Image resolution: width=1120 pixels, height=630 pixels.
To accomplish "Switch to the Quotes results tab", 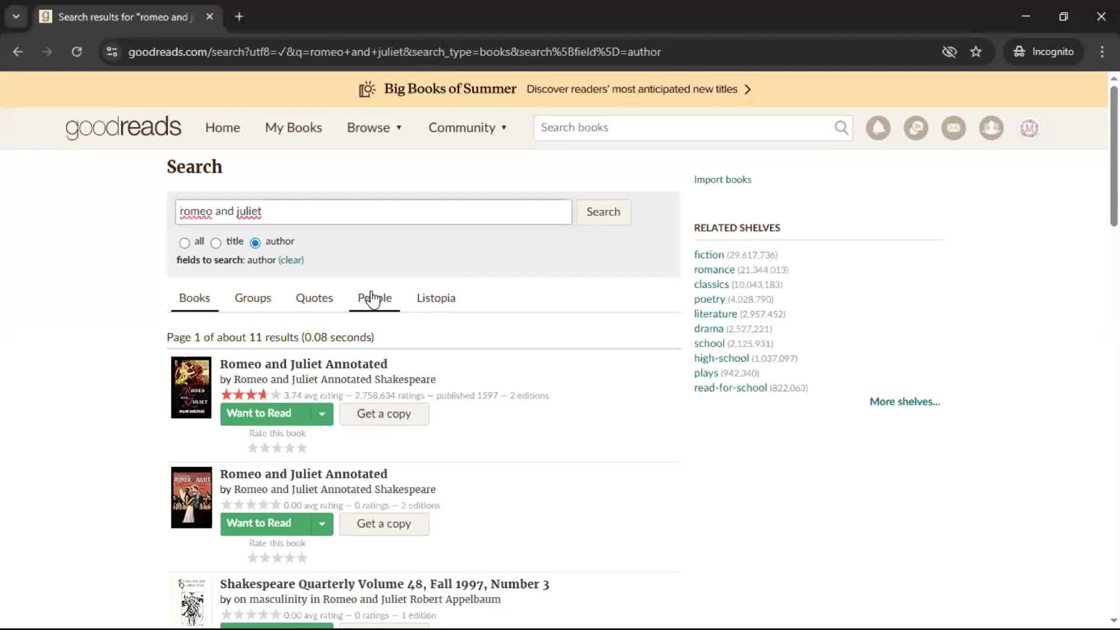I will (314, 298).
